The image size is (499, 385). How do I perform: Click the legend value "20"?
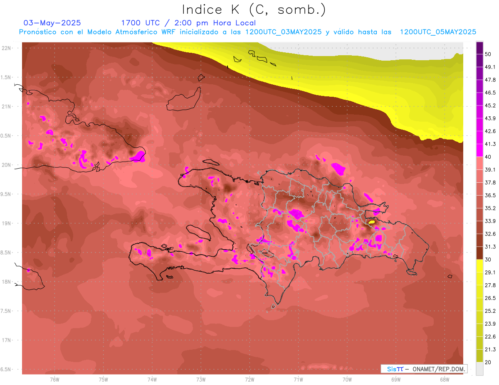tap(488, 362)
